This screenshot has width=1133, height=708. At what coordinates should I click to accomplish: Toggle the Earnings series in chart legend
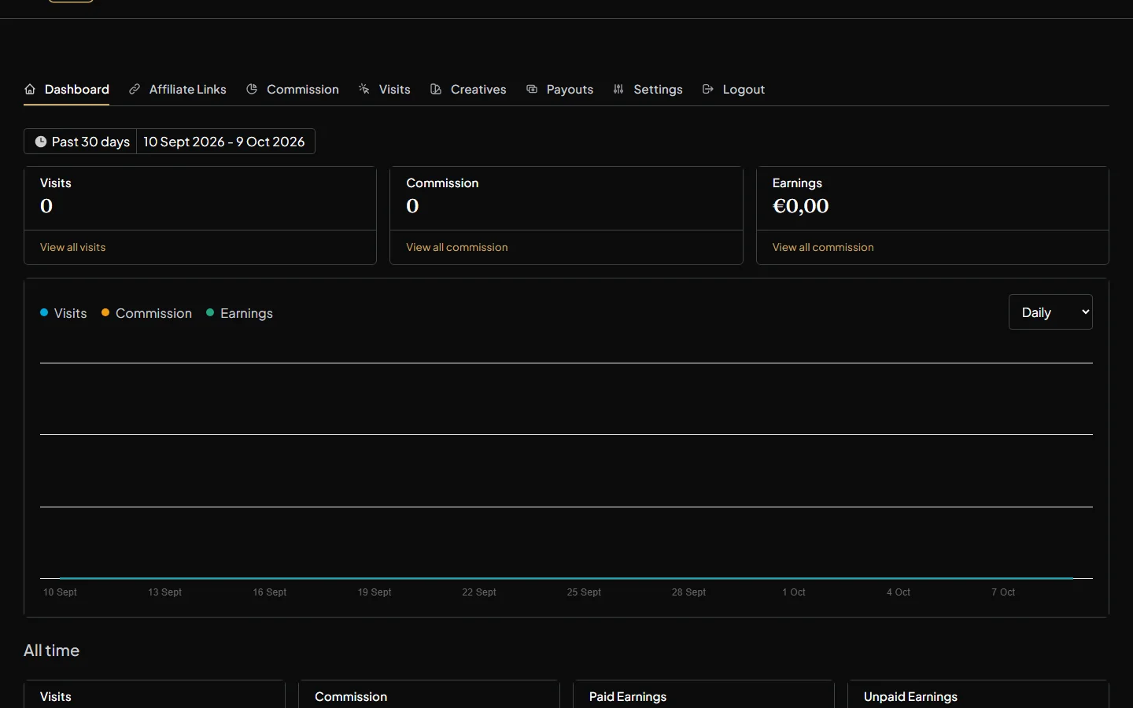click(x=239, y=313)
